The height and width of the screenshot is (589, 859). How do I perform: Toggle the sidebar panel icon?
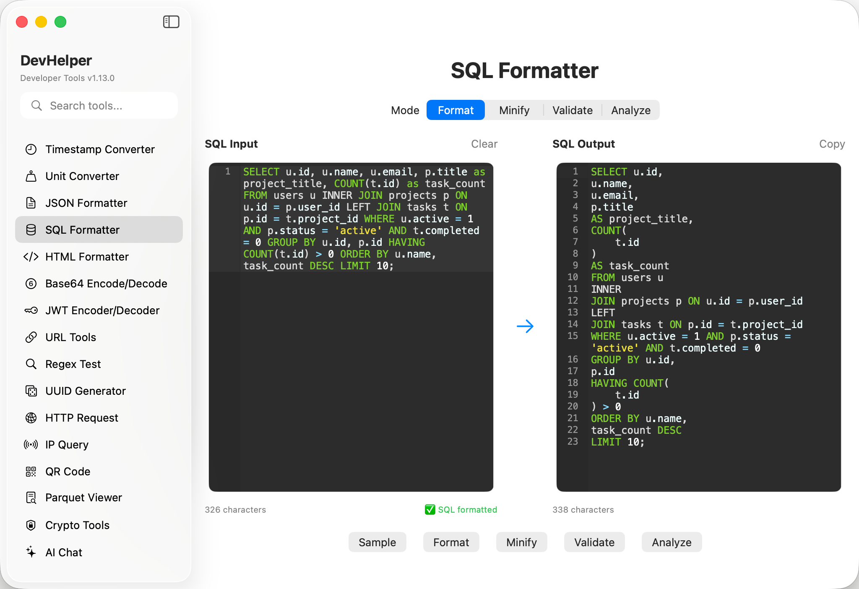[x=171, y=22]
